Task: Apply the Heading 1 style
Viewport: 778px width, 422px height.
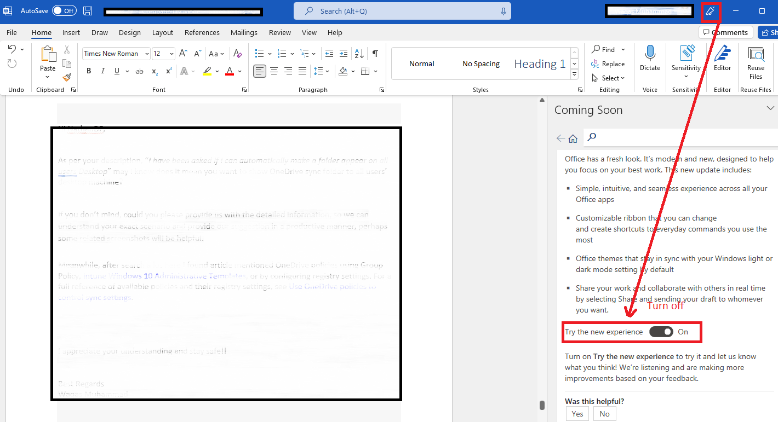Action: [540, 63]
